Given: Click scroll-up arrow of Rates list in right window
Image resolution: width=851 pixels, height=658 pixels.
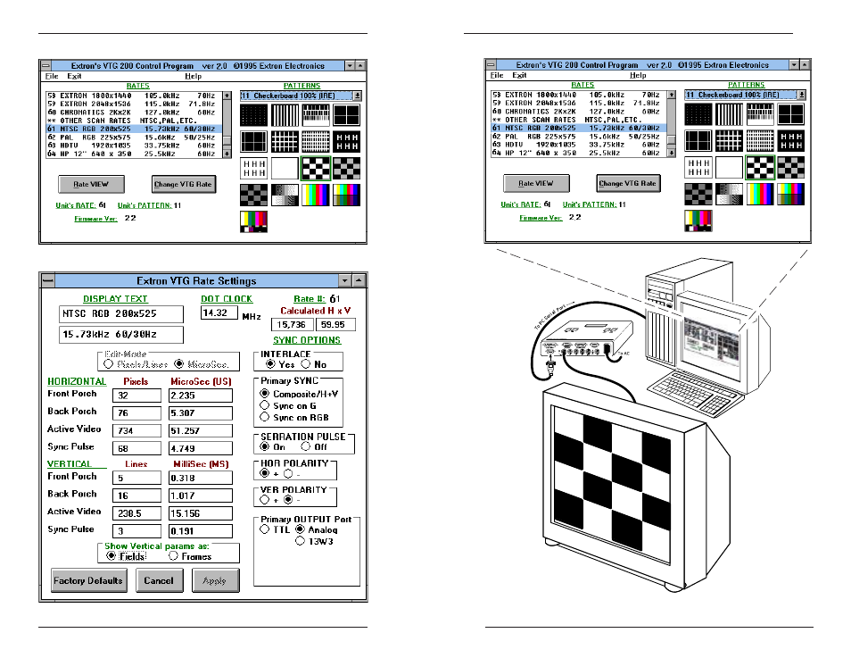Looking at the screenshot, I should 672,95.
